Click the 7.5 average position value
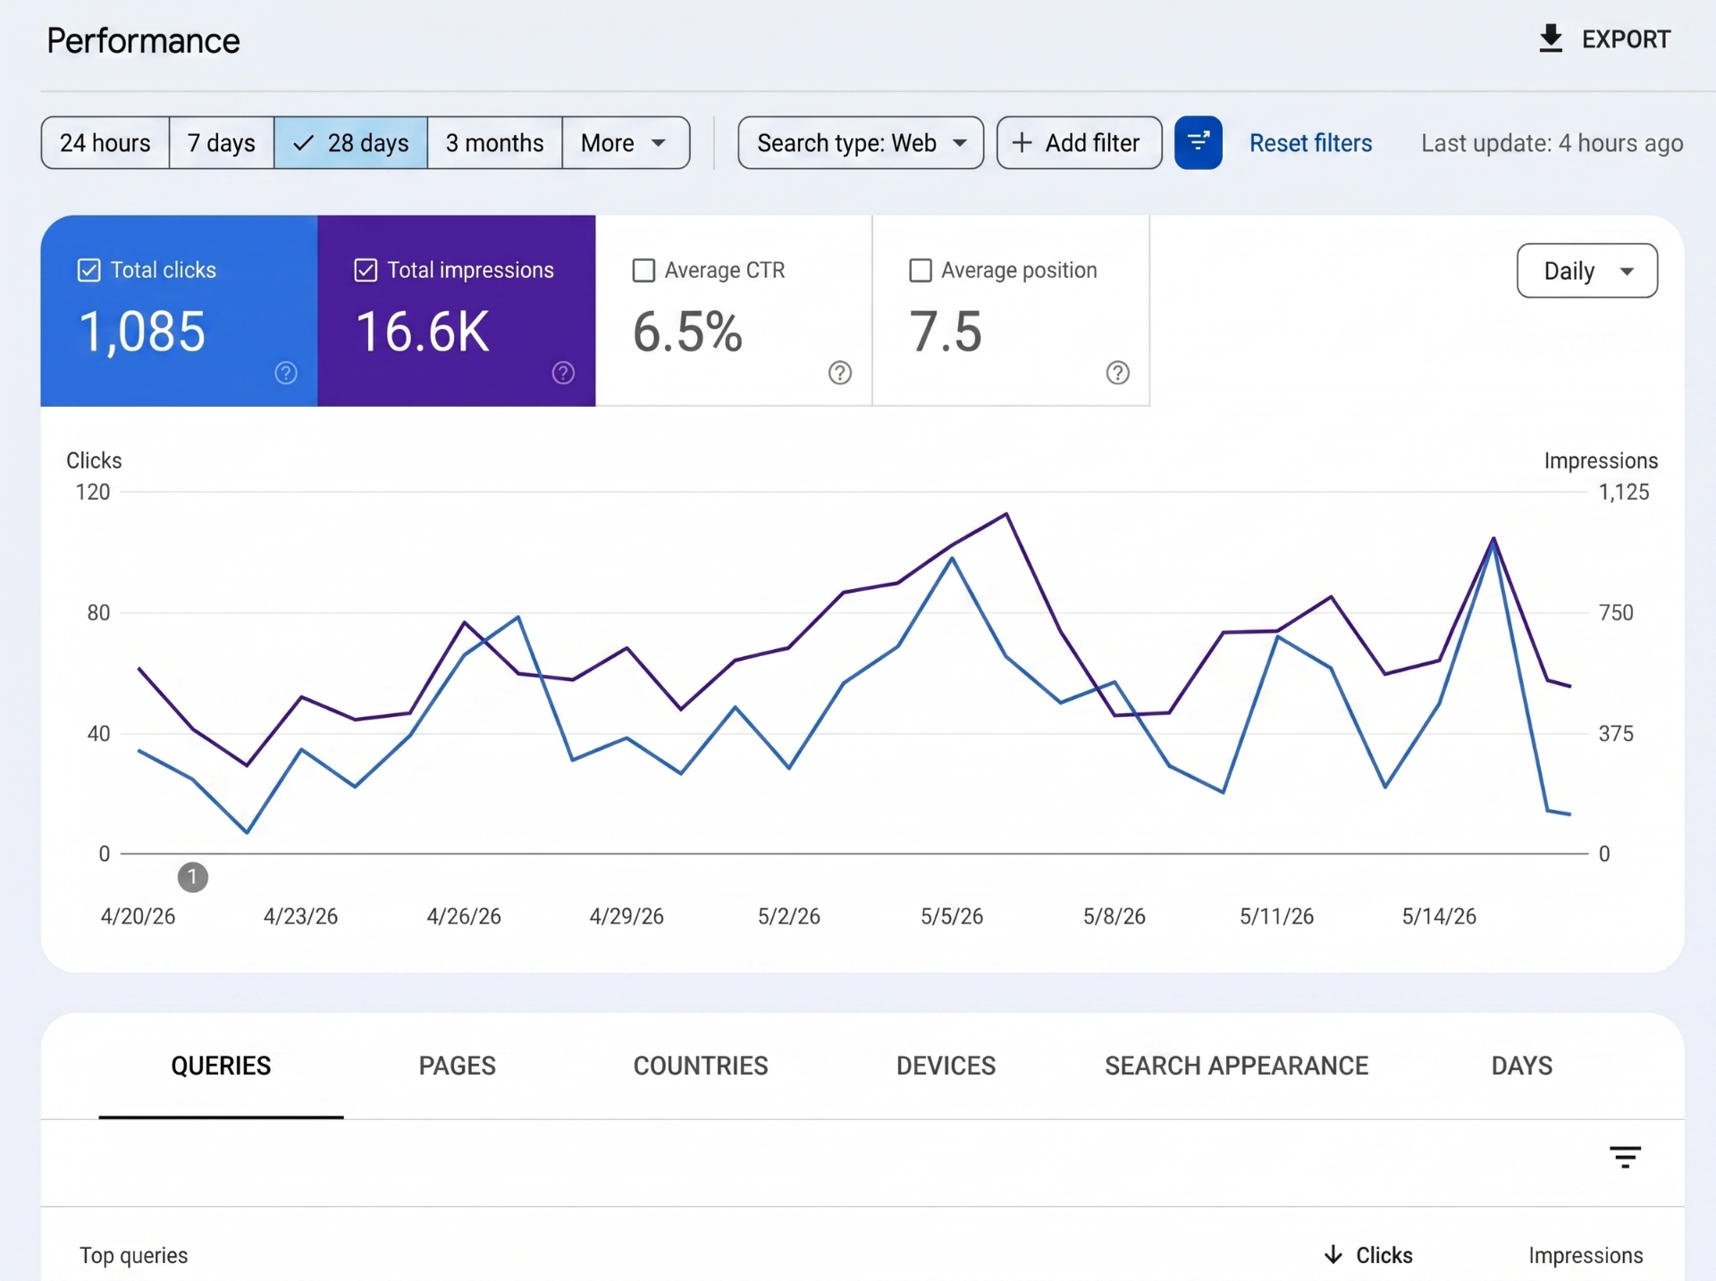The height and width of the screenshot is (1281, 1716). 946,332
